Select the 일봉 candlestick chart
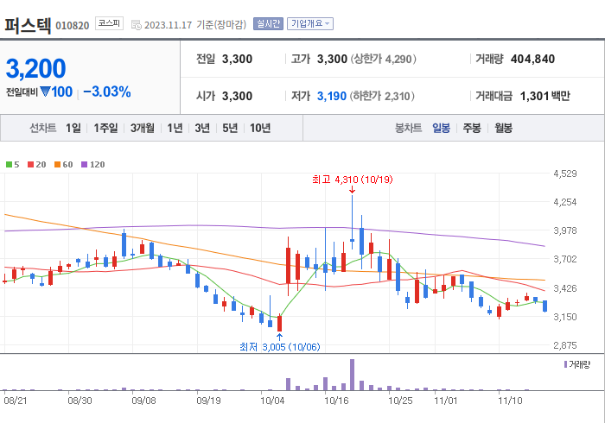 [x=441, y=128]
